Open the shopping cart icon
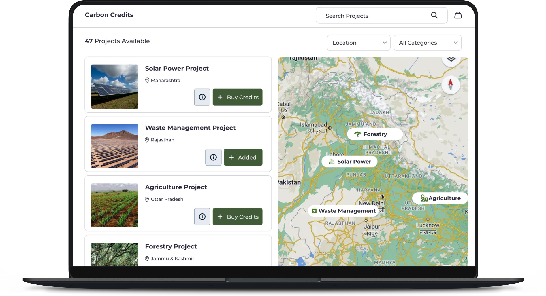546x296 pixels. coord(458,15)
